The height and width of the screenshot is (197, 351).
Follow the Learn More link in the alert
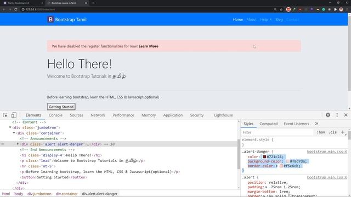pos(149,46)
